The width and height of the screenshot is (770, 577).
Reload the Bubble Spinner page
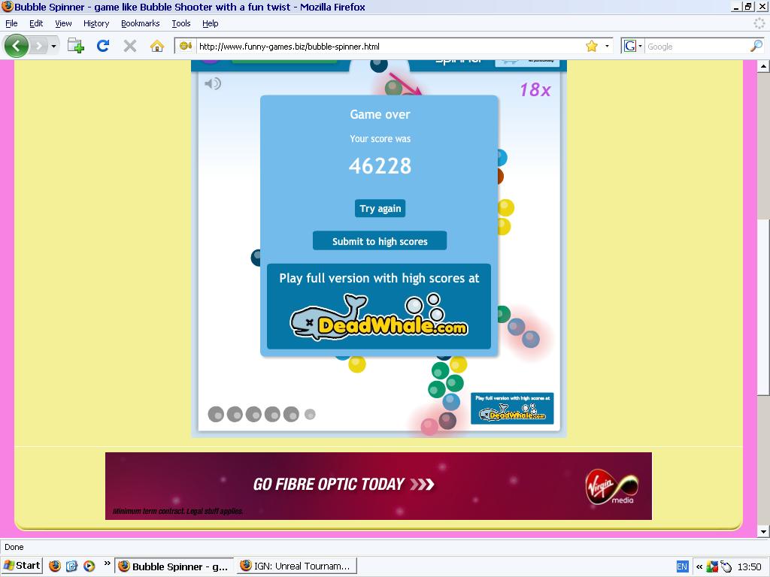point(104,46)
